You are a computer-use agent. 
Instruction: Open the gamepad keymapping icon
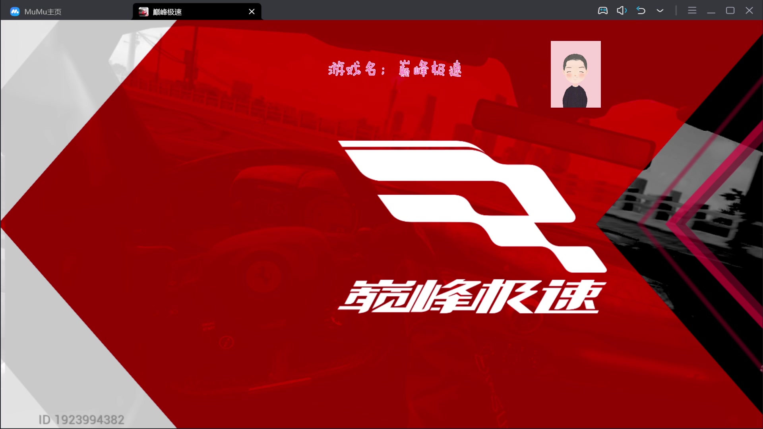tap(603, 11)
